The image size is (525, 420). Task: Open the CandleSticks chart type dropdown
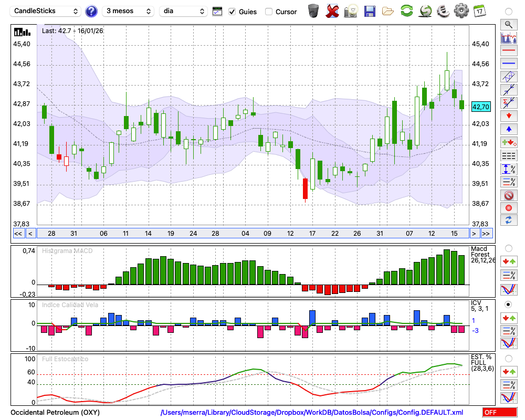46,11
